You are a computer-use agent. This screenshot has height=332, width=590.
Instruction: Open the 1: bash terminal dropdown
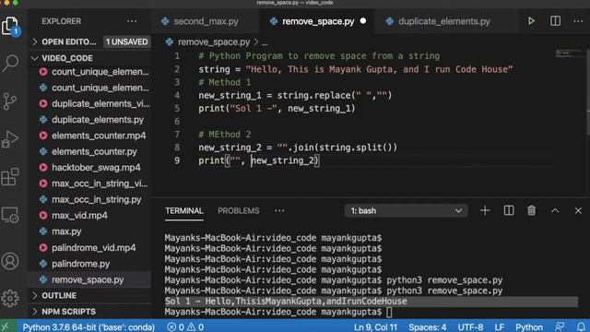[x=406, y=211]
